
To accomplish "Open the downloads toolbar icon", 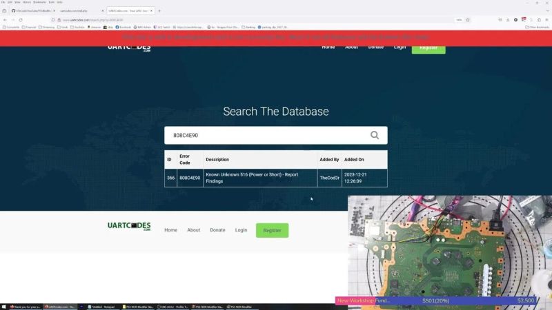I will 508,20.
